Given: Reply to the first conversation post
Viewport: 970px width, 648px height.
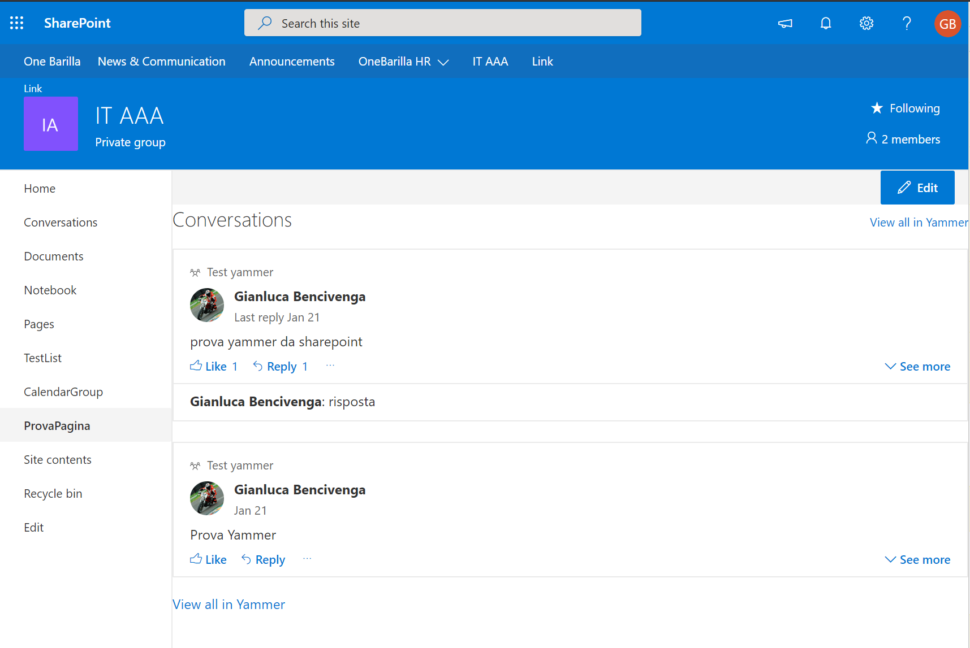Looking at the screenshot, I should coord(281,366).
